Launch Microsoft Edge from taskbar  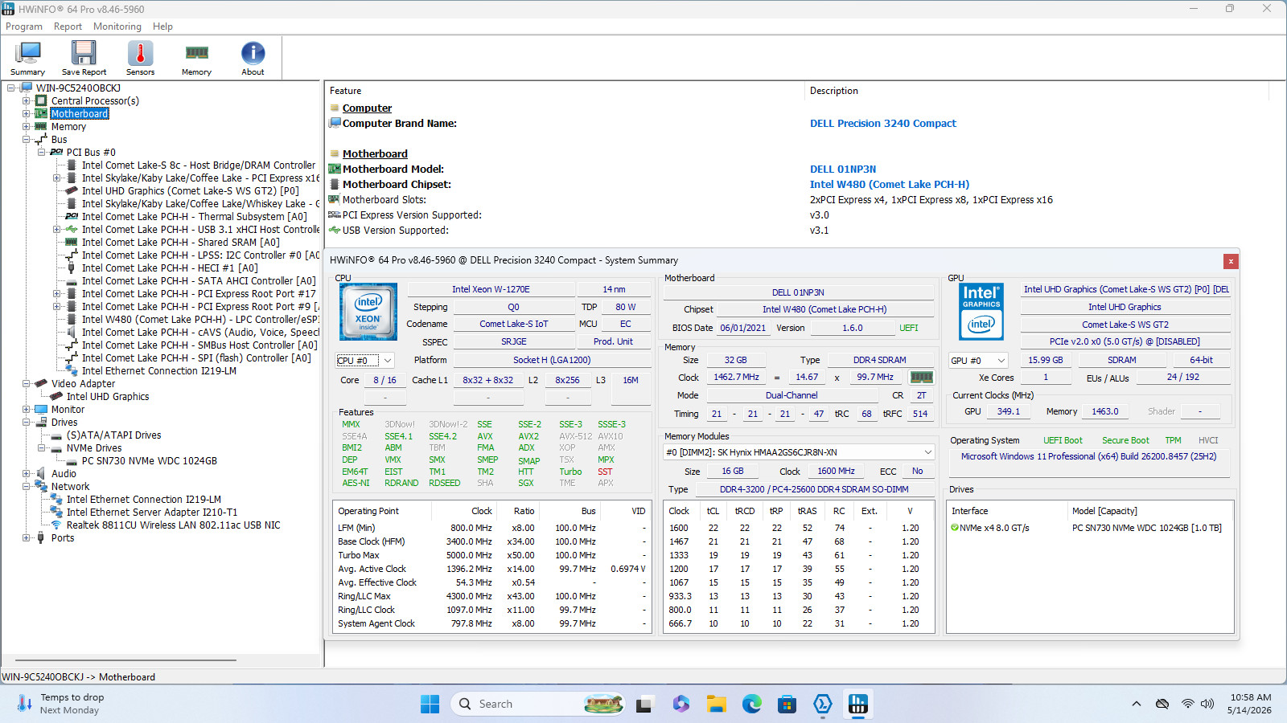pyautogui.click(x=752, y=704)
